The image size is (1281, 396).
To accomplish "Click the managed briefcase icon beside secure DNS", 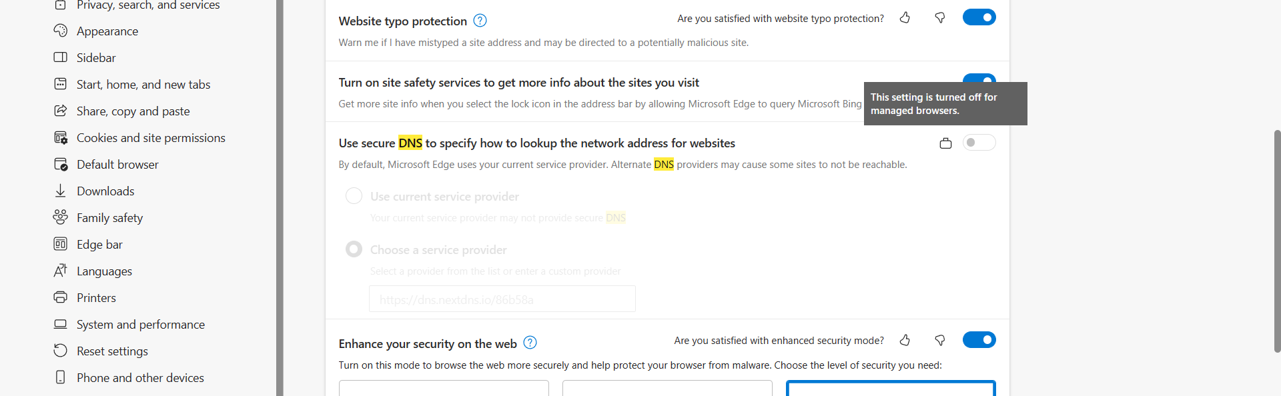I will tap(945, 143).
